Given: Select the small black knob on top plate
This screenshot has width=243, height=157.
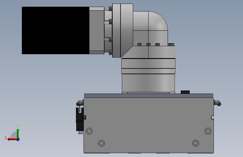Looking at the screenshot, I should (x=185, y=92).
